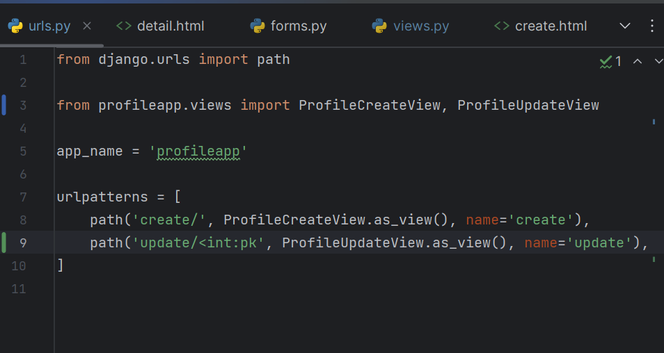Click name='create' argument on line 8
This screenshot has width=664, height=353.
pos(519,220)
